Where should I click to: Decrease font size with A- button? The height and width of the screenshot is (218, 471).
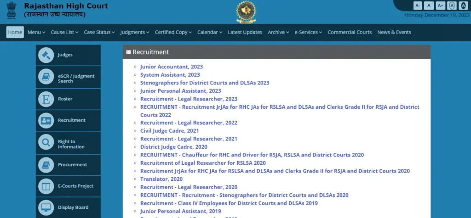(418, 6)
